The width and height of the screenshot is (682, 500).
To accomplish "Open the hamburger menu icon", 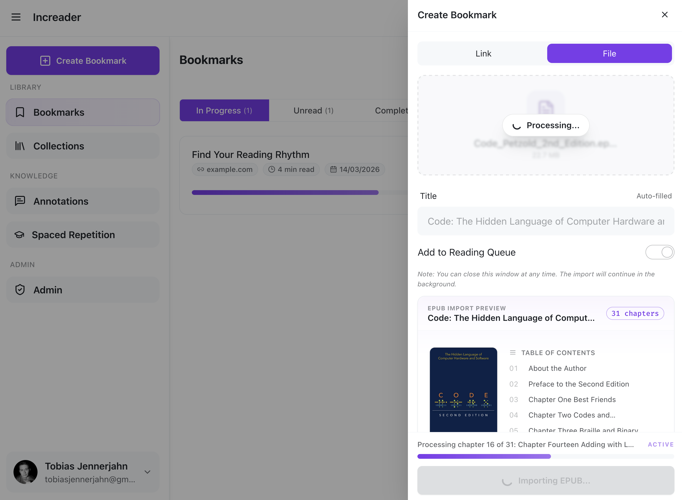I will point(16,17).
